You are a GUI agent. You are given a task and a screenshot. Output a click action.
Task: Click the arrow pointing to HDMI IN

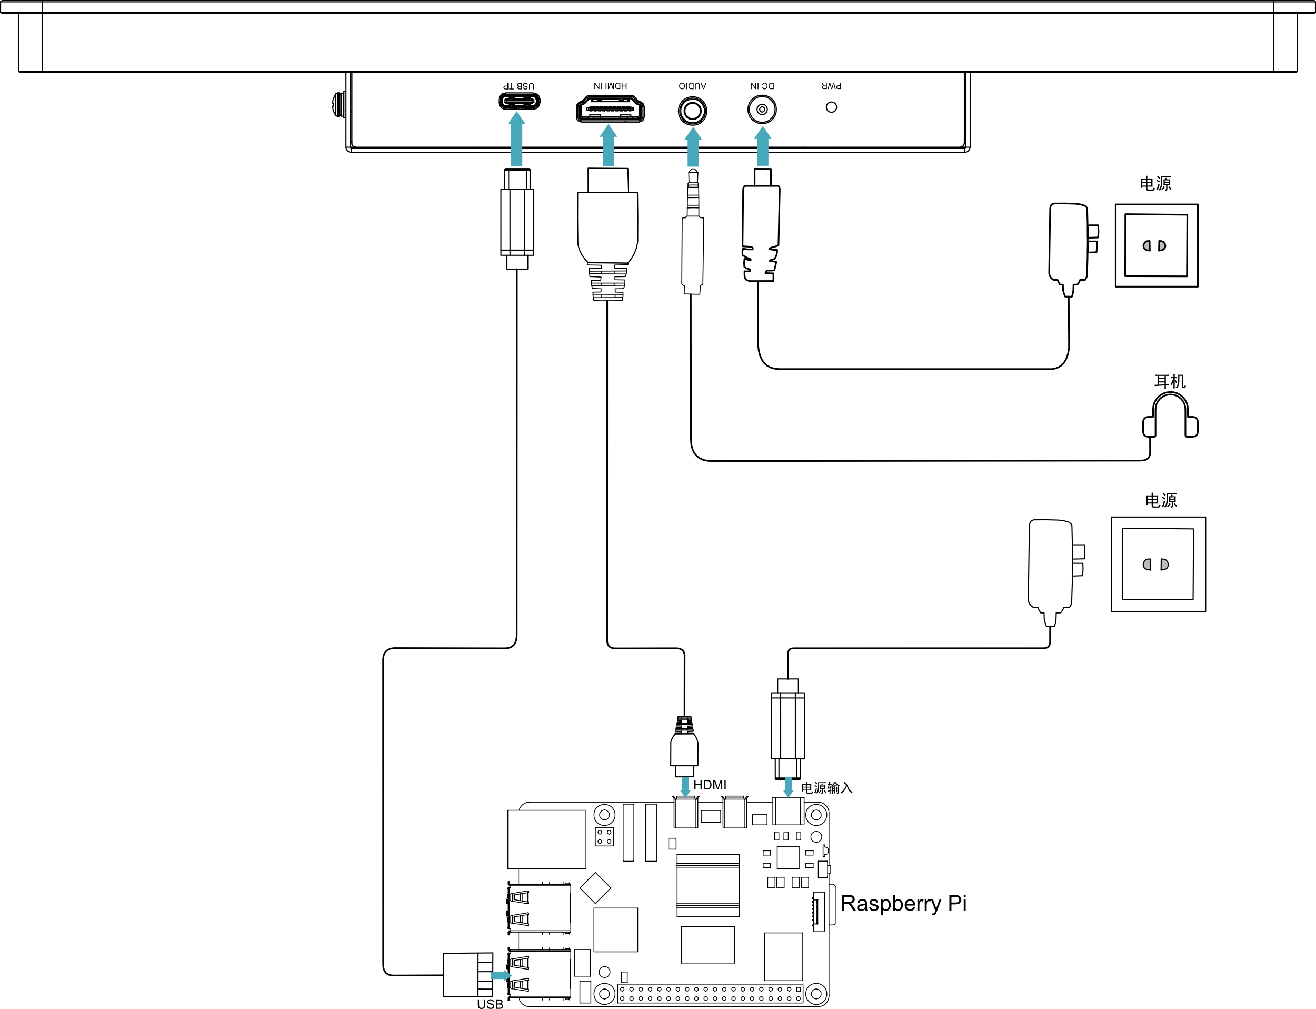click(608, 145)
